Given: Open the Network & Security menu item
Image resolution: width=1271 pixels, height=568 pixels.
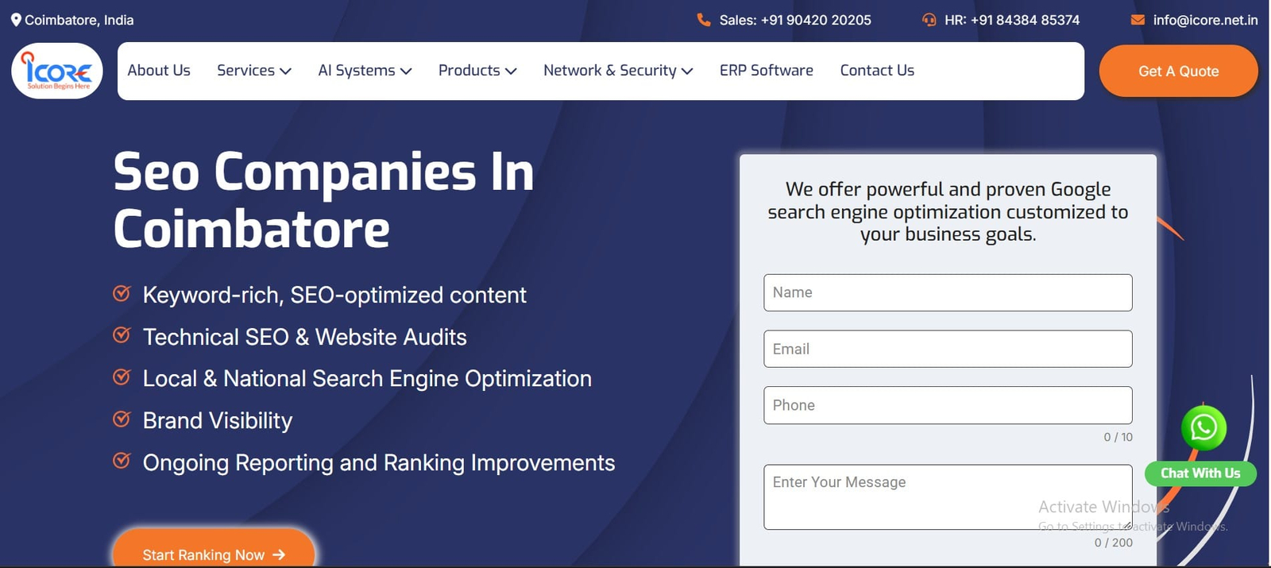Looking at the screenshot, I should coord(610,71).
